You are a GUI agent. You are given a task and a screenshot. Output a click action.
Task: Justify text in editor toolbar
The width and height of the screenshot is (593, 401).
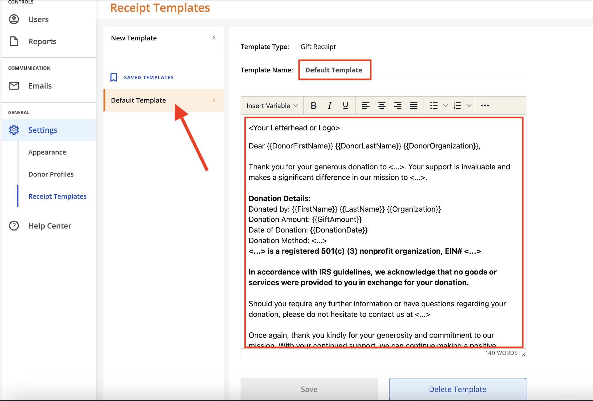pos(414,106)
